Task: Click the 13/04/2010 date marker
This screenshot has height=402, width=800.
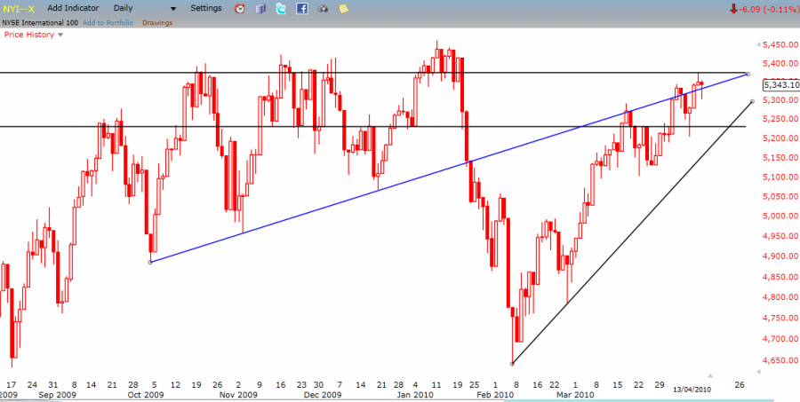Action: coord(692,390)
